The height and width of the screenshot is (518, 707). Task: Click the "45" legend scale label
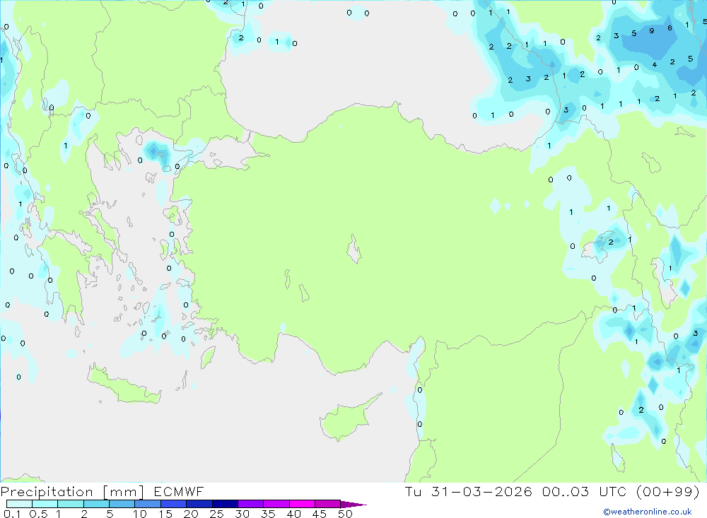click(320, 514)
